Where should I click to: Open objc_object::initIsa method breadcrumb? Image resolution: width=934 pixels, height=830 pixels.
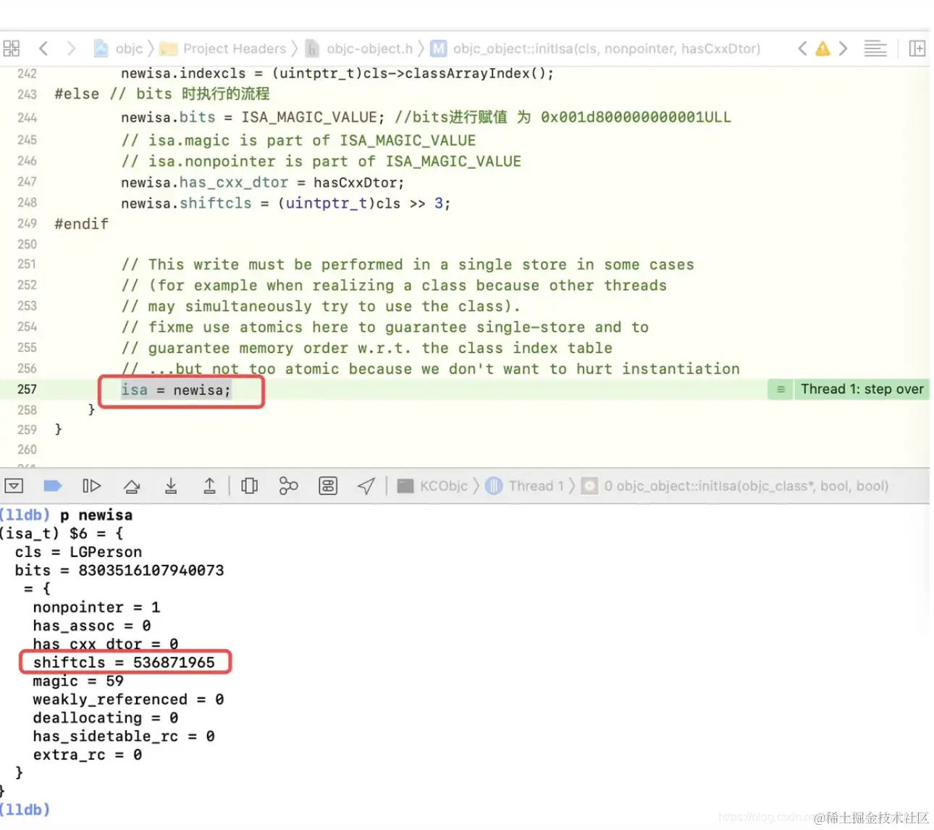pos(595,49)
